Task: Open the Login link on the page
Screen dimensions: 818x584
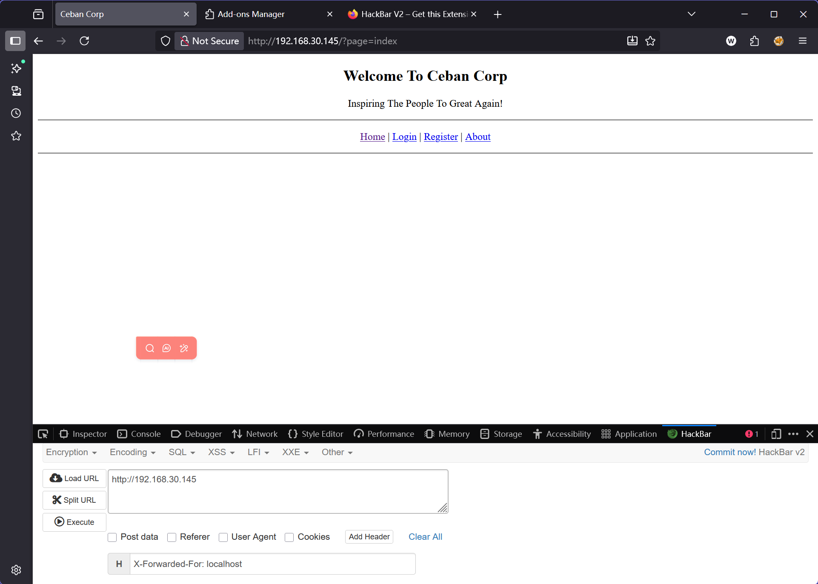Action: (x=404, y=137)
